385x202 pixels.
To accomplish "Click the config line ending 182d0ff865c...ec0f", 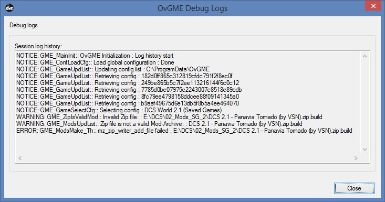I will point(124,76).
